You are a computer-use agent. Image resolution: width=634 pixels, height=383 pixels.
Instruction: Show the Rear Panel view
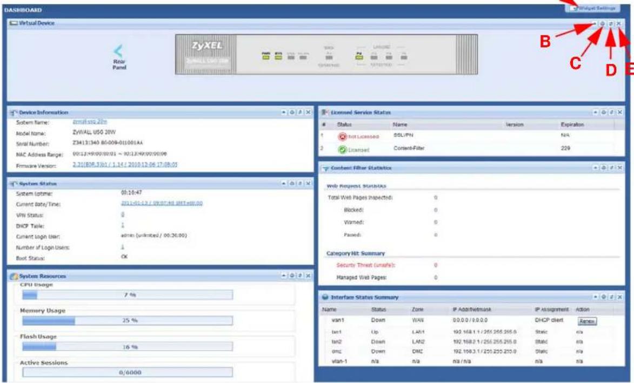pyautogui.click(x=118, y=57)
